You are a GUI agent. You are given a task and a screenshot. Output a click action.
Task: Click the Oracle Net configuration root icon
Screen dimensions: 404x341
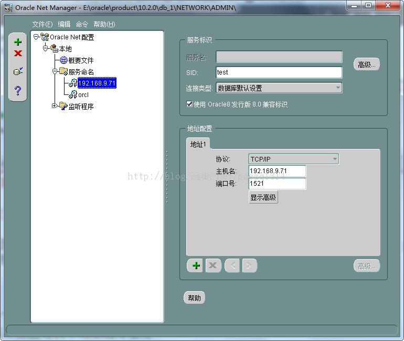tap(45, 37)
